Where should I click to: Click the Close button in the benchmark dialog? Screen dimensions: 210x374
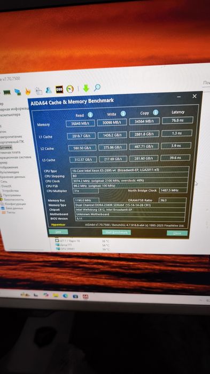coord(177,233)
